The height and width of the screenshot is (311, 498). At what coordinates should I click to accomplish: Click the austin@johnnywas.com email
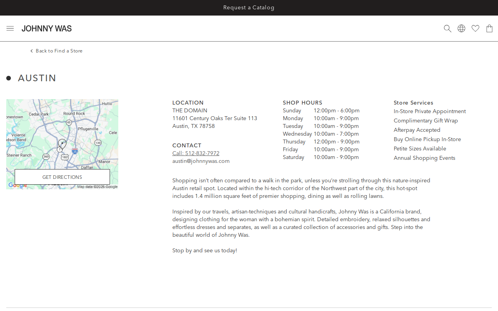point(201,161)
